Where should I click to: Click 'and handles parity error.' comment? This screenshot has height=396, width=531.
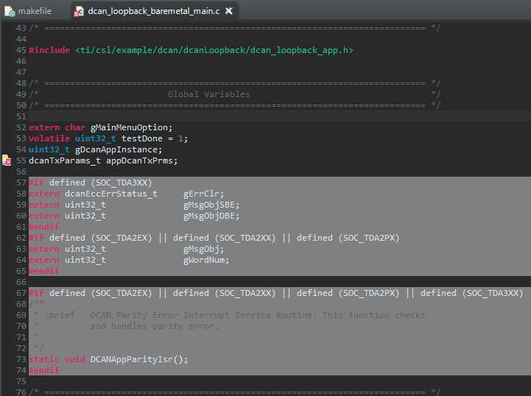point(155,326)
